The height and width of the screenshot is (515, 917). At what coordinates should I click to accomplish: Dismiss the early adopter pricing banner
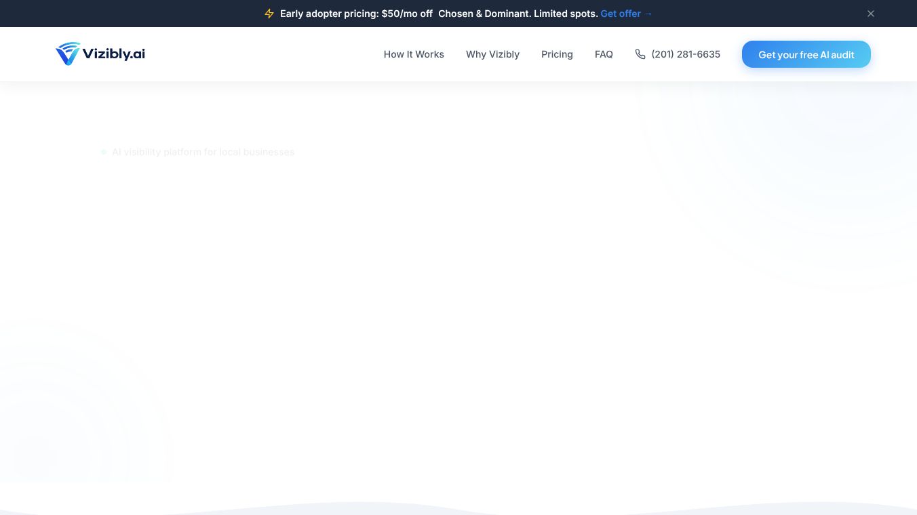pos(871,14)
